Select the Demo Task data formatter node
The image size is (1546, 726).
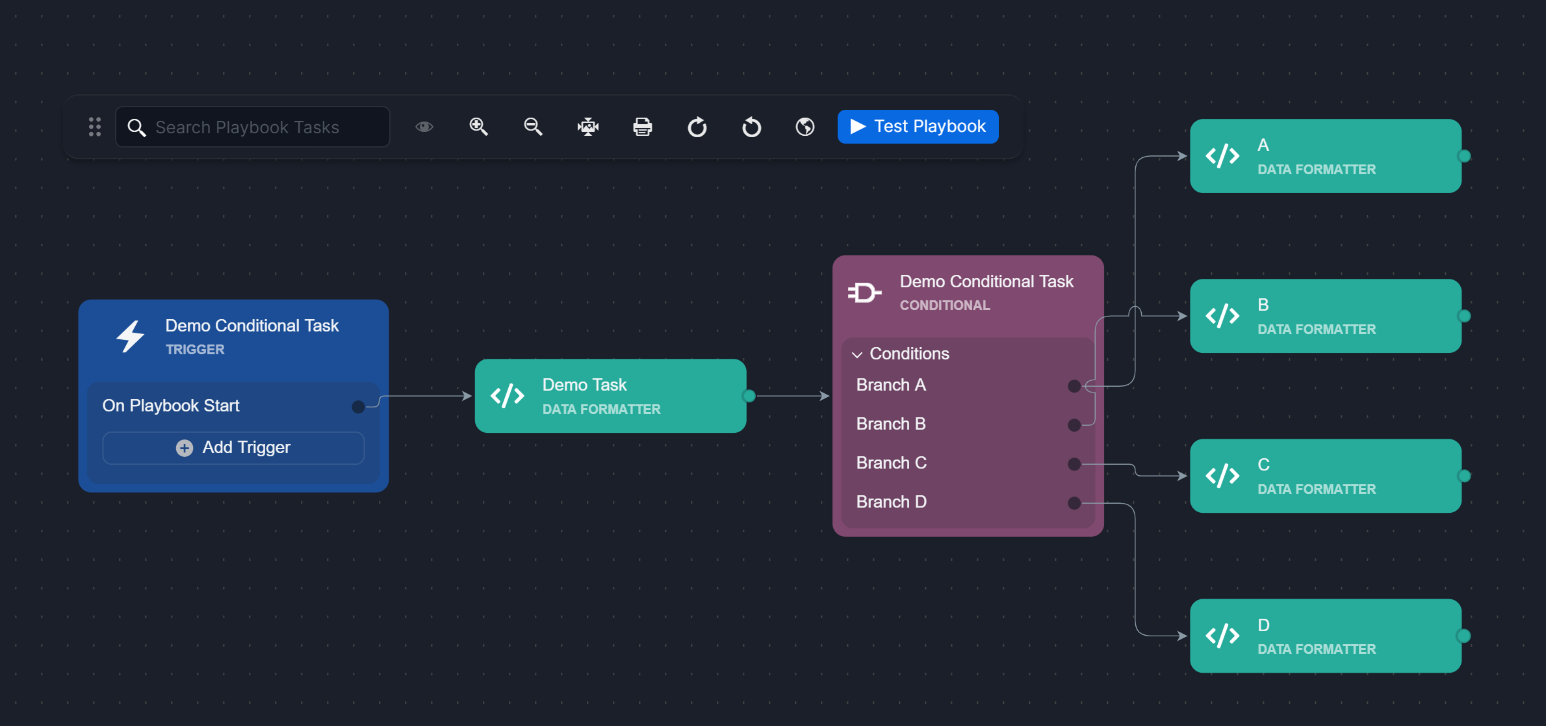[610, 396]
